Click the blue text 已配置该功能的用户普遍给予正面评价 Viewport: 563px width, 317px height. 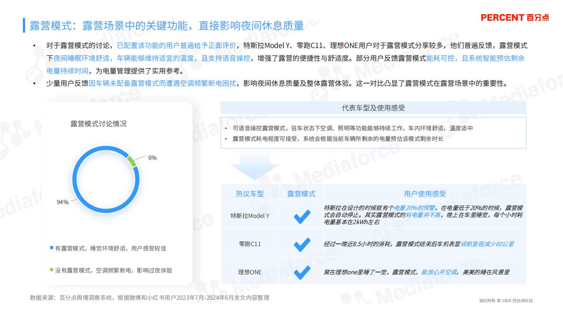point(176,46)
